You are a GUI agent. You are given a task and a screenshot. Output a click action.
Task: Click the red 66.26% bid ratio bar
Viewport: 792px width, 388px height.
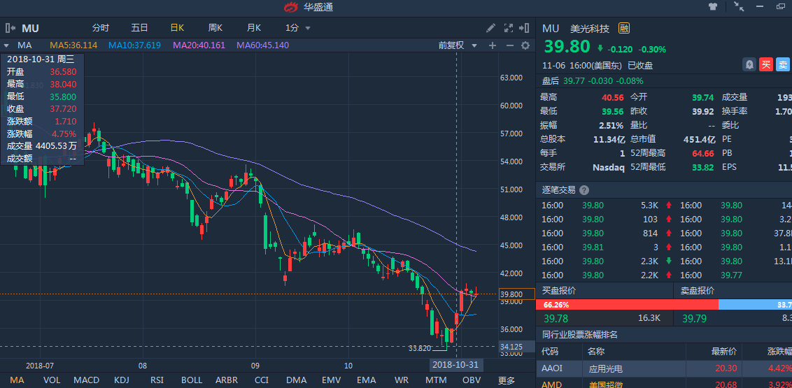tap(627, 305)
